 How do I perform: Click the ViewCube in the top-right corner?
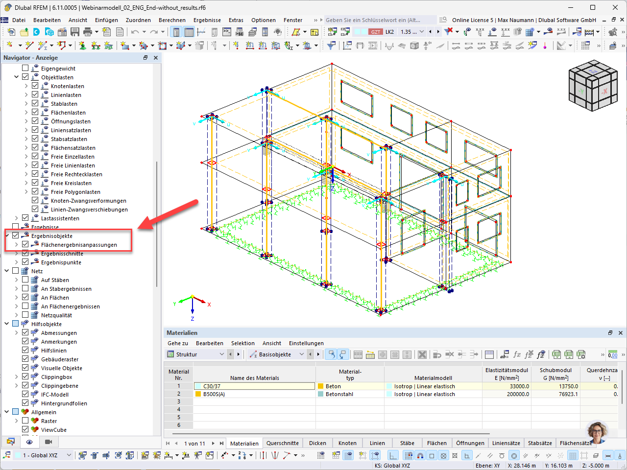(x=593, y=86)
